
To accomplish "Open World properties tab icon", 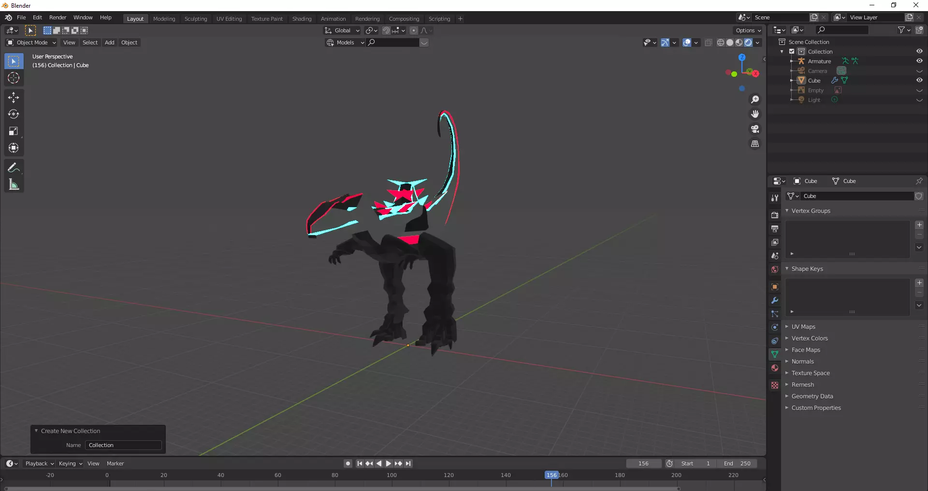I will tap(775, 269).
